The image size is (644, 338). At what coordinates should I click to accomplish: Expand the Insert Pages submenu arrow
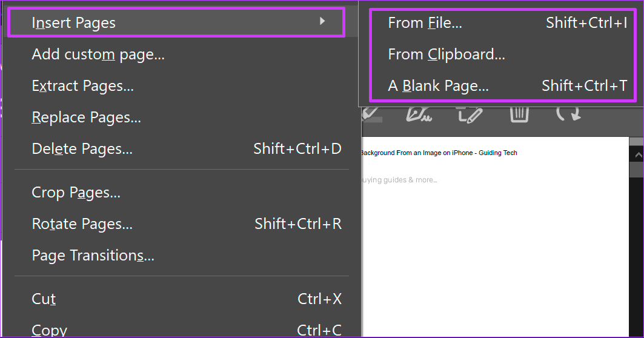coord(322,22)
